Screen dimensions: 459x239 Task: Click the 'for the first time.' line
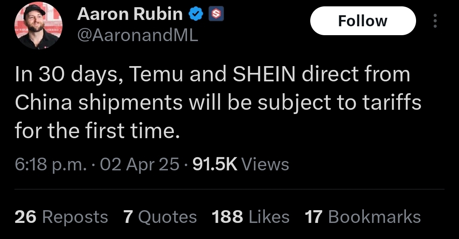[97, 131]
